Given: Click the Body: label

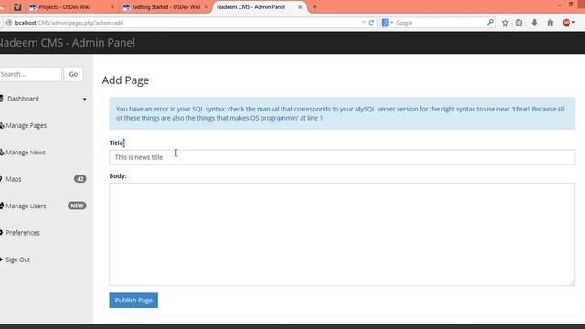Looking at the screenshot, I should 118,176.
